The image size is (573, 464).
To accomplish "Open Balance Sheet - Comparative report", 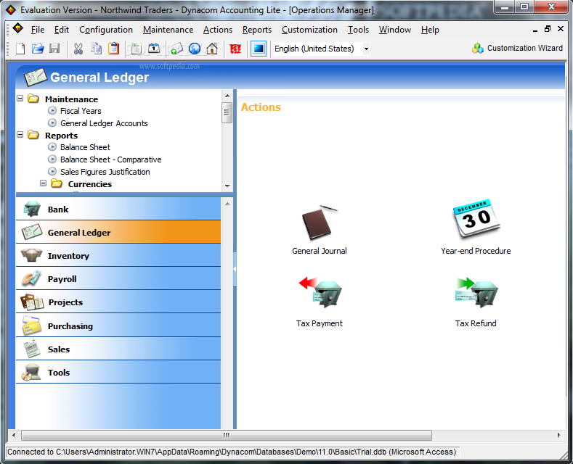I will pyautogui.click(x=110, y=159).
